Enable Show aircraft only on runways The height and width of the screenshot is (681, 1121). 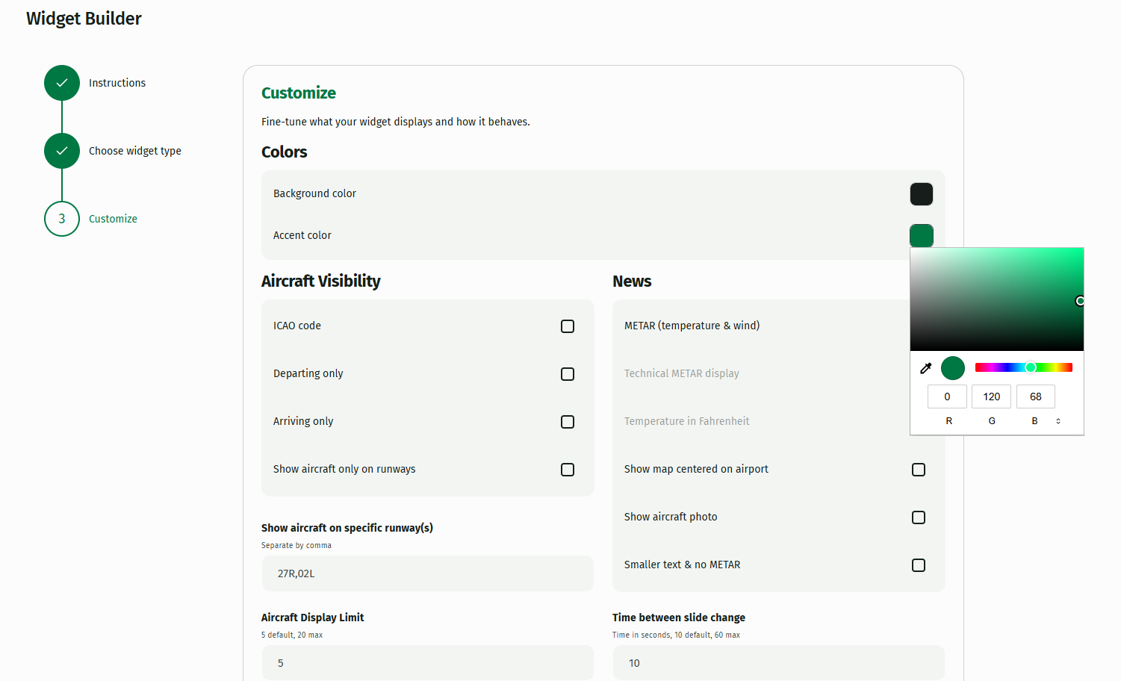point(568,470)
